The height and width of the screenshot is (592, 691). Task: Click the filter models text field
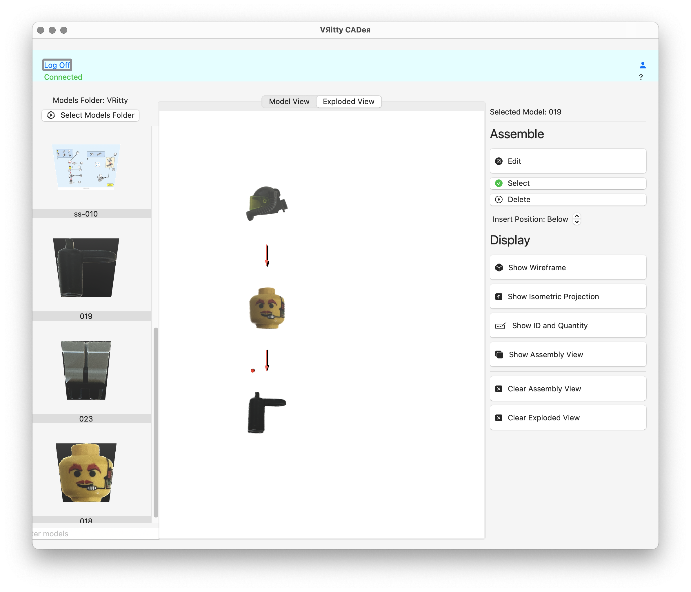[x=95, y=534]
